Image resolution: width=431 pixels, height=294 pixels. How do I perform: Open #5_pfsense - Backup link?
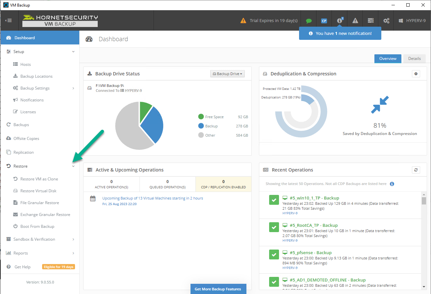(311, 253)
